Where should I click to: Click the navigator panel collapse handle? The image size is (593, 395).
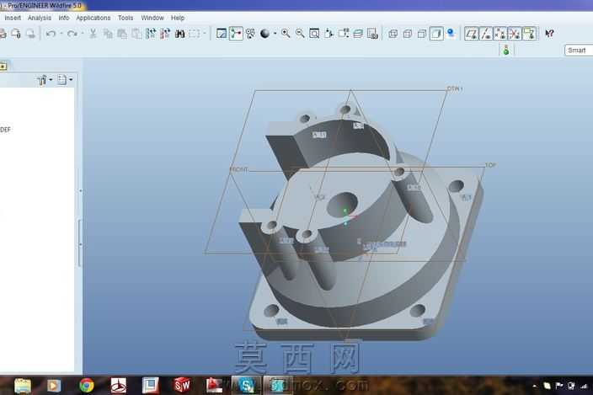[x=80, y=243]
